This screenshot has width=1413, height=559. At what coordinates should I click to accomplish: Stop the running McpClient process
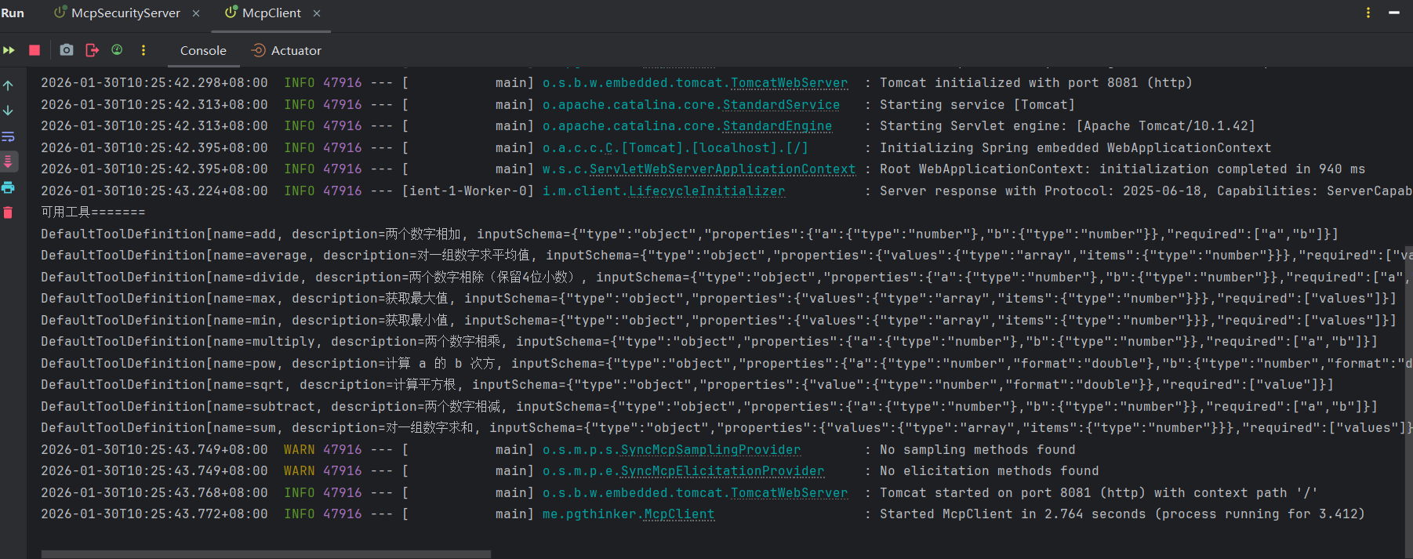pyautogui.click(x=35, y=50)
